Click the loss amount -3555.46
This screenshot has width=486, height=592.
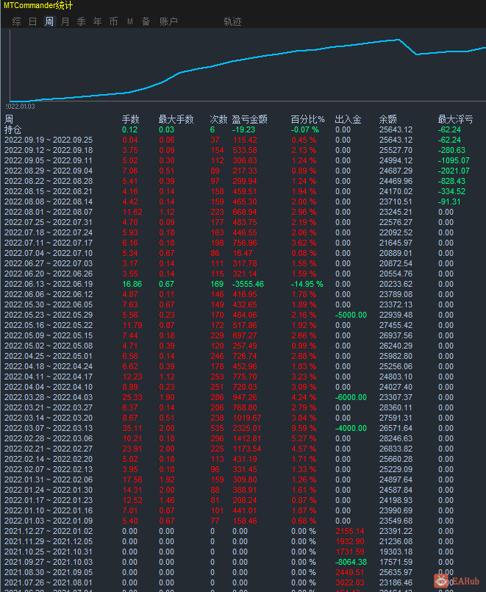[248, 284]
